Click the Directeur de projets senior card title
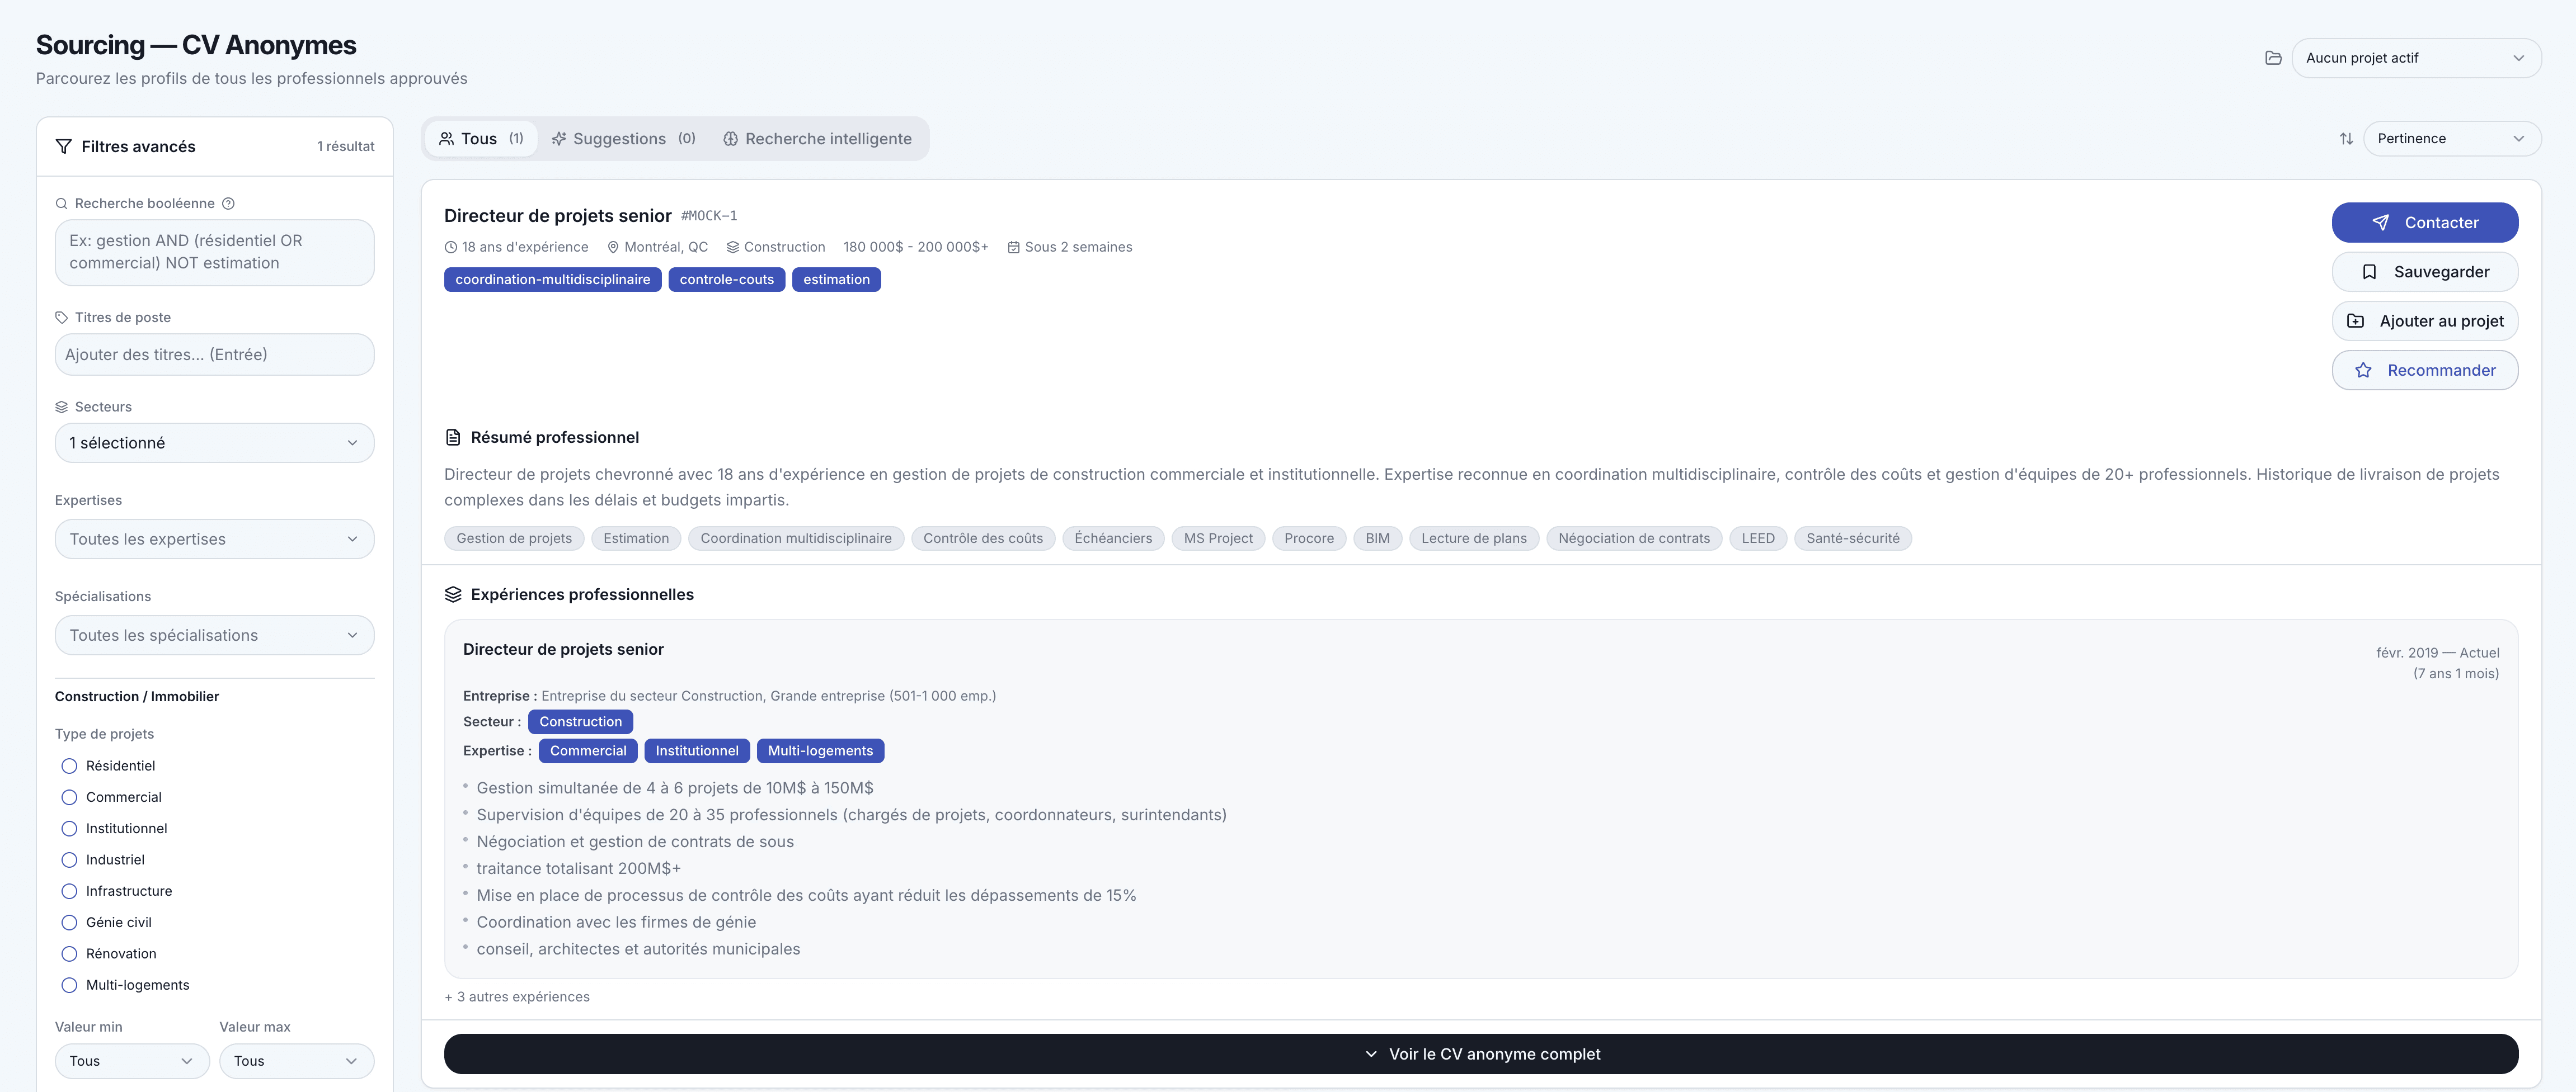Viewport: 2576px width, 1092px height. point(557,216)
